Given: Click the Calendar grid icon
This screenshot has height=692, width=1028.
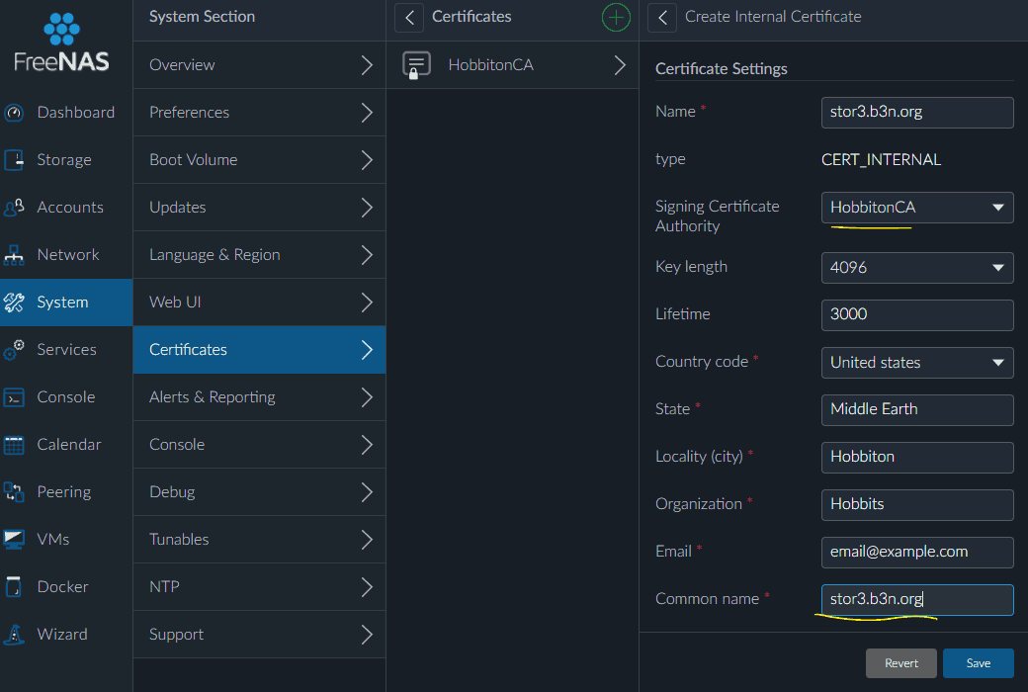Looking at the screenshot, I should [15, 445].
